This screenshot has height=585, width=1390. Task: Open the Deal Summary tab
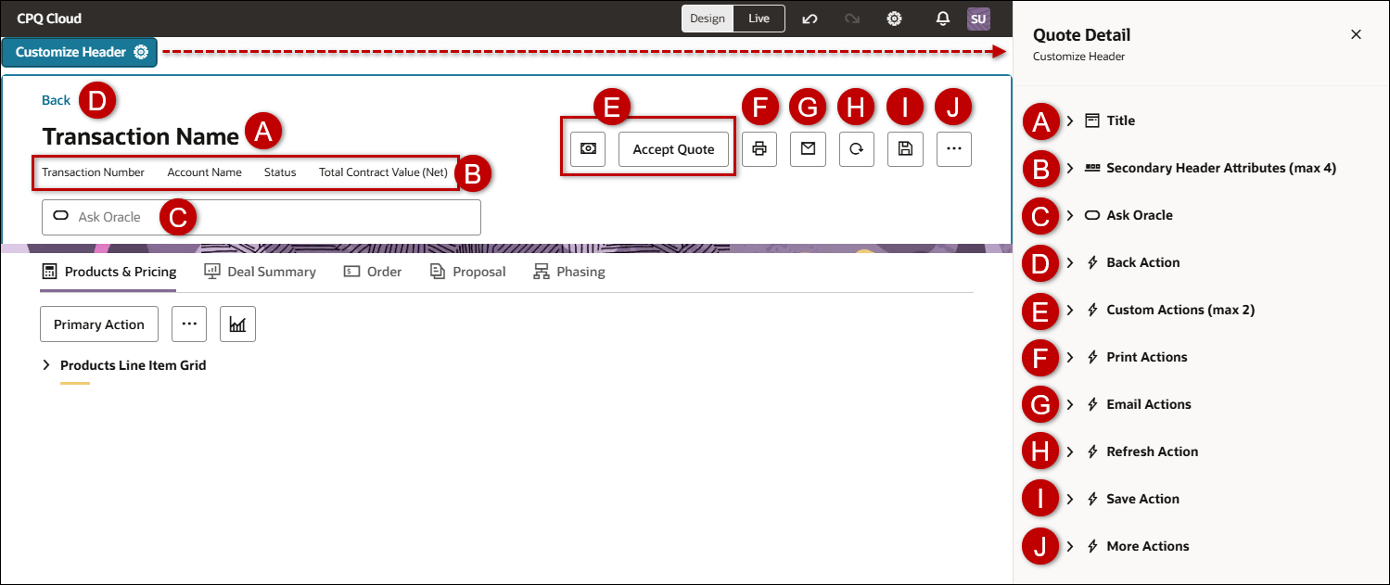(x=260, y=272)
